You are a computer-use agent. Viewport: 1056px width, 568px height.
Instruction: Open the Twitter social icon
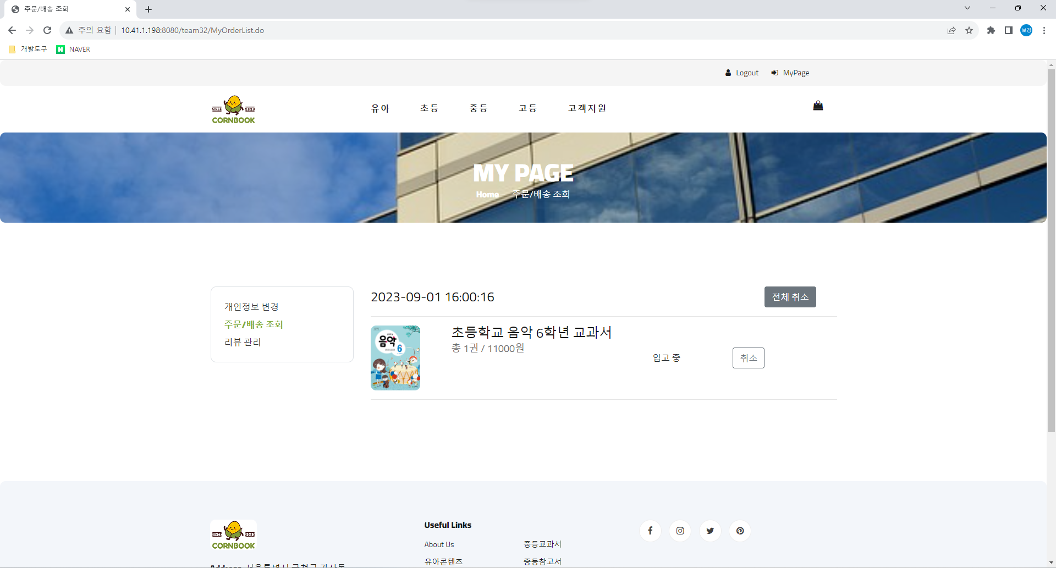(710, 531)
